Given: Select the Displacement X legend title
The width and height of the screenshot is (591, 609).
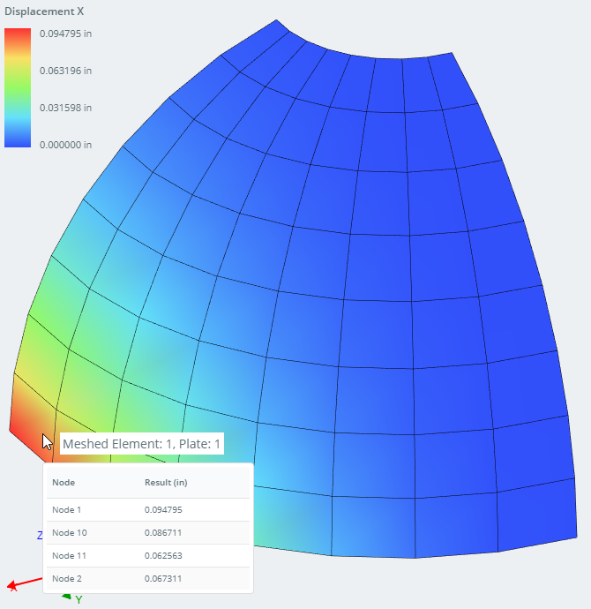Looking at the screenshot, I should point(44,11).
